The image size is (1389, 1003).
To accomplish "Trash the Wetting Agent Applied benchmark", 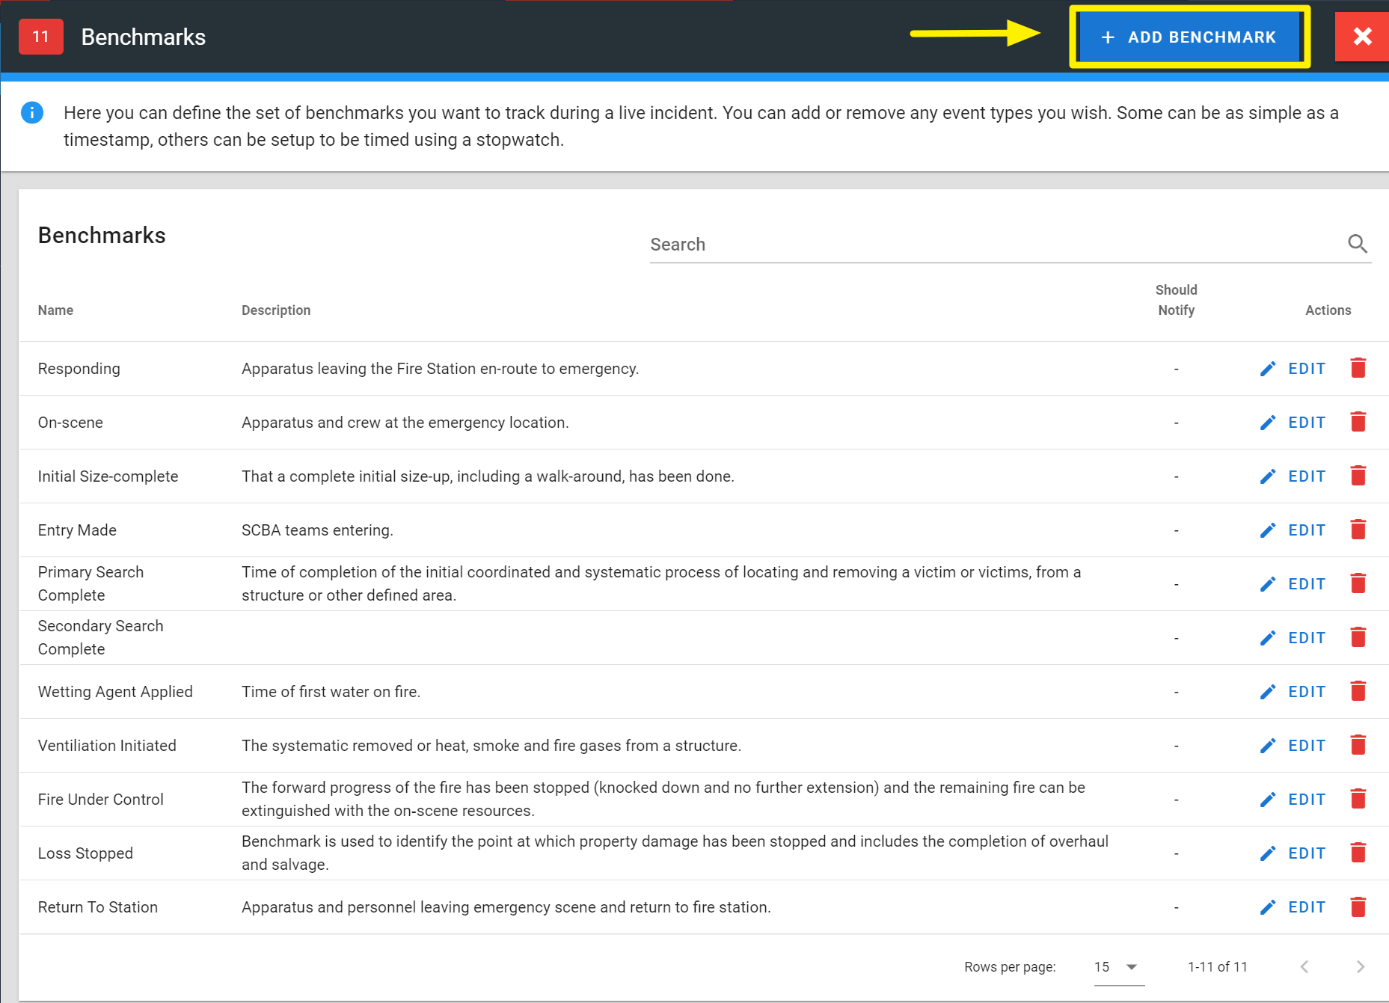I will [1358, 691].
